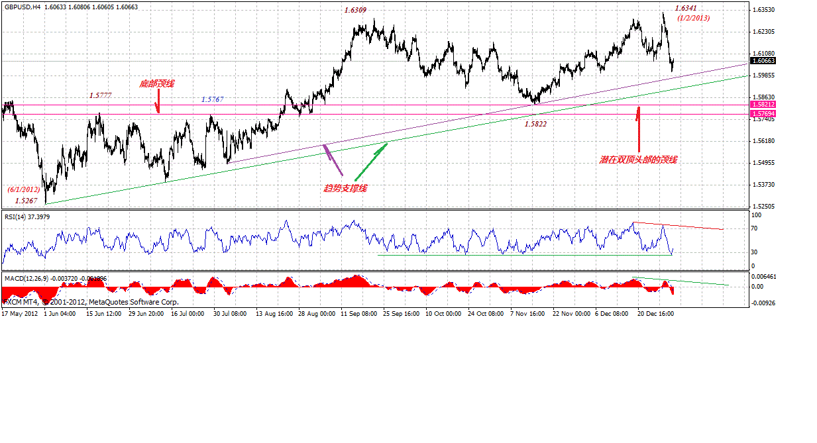Click the 22 Nov 00:00 date label
The height and width of the screenshot is (443, 817).
pyautogui.click(x=571, y=313)
